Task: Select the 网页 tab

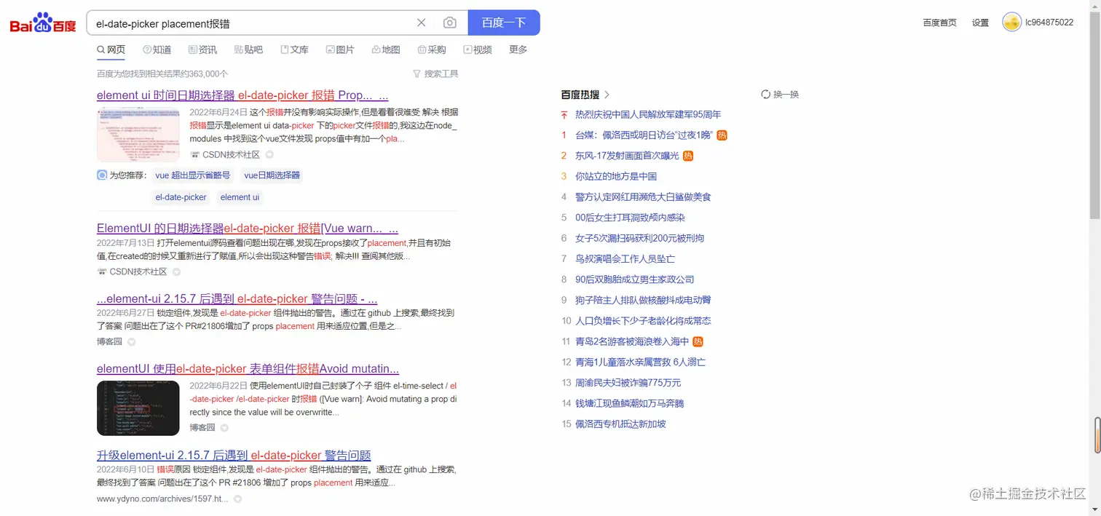Action: coord(111,49)
